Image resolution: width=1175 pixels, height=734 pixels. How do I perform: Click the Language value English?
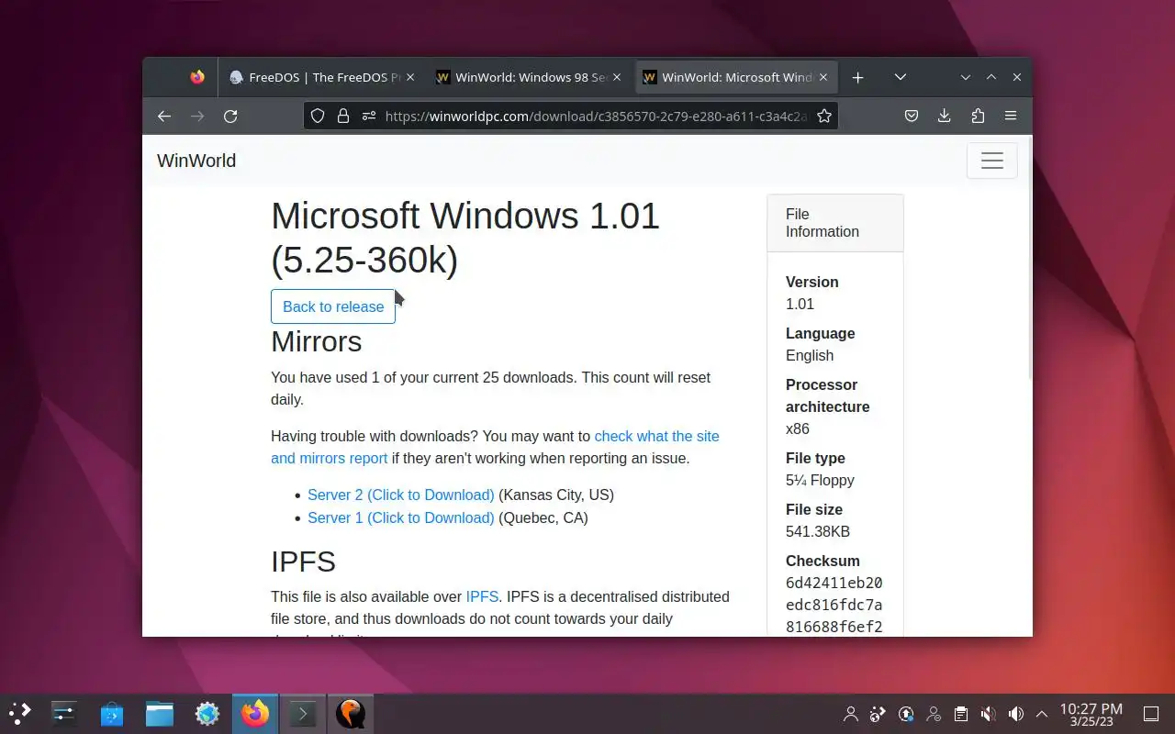(810, 355)
